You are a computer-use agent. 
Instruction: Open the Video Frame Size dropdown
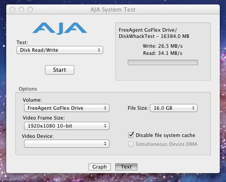pyautogui.click(x=67, y=126)
